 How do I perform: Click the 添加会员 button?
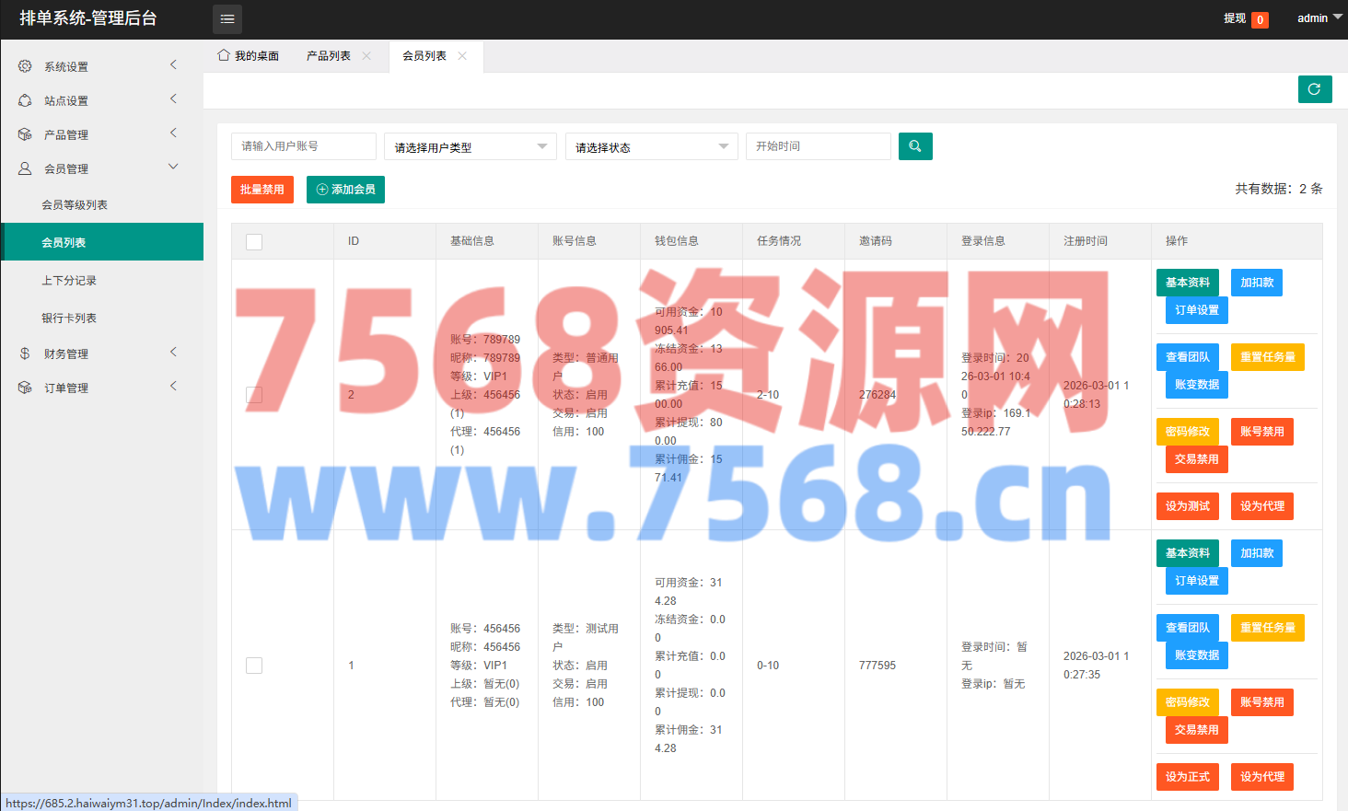[x=345, y=190]
